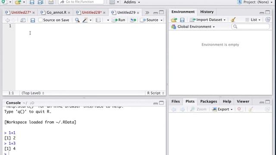Show source in new window icon
This screenshot has height=155, width=276.
pos(23,20)
